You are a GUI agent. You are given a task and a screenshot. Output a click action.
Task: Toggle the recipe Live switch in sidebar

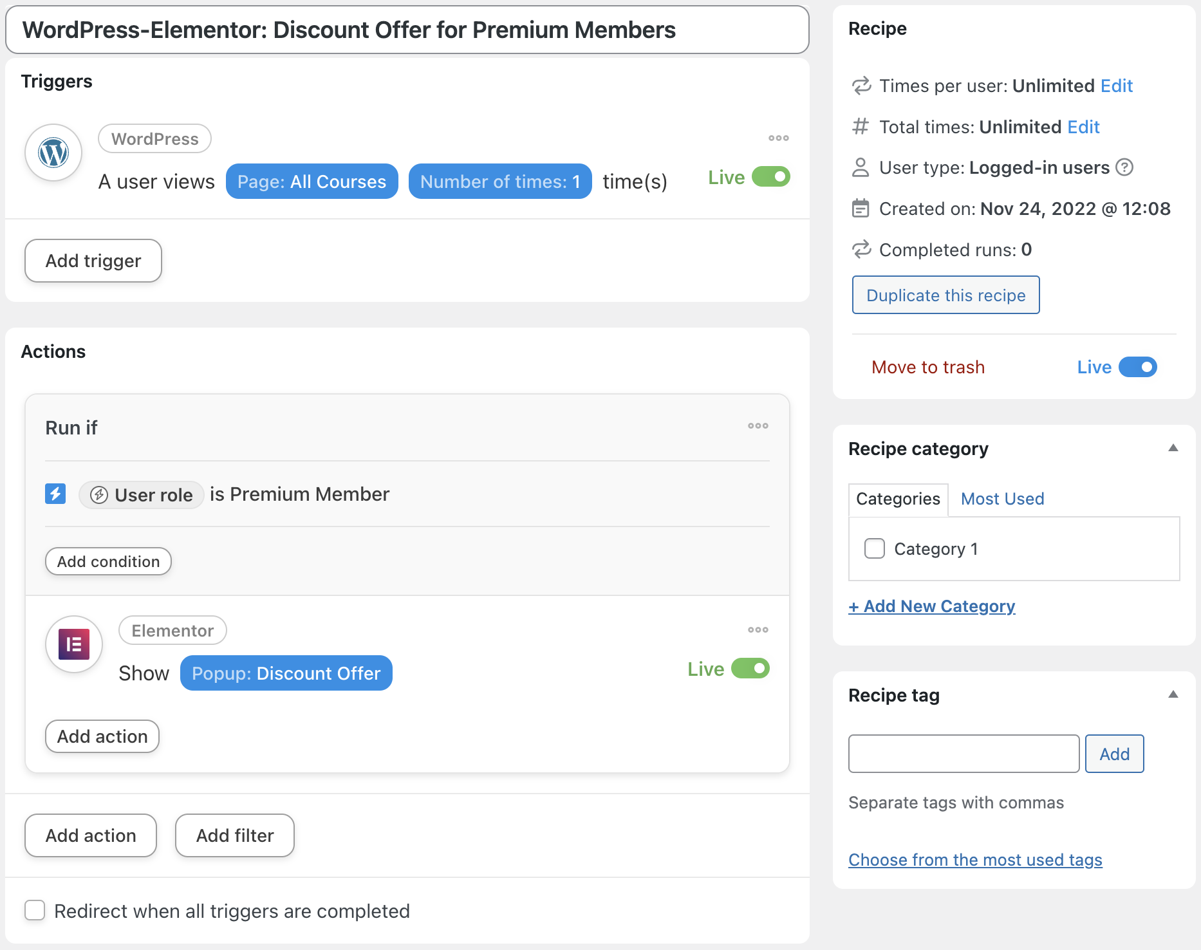[1138, 367]
